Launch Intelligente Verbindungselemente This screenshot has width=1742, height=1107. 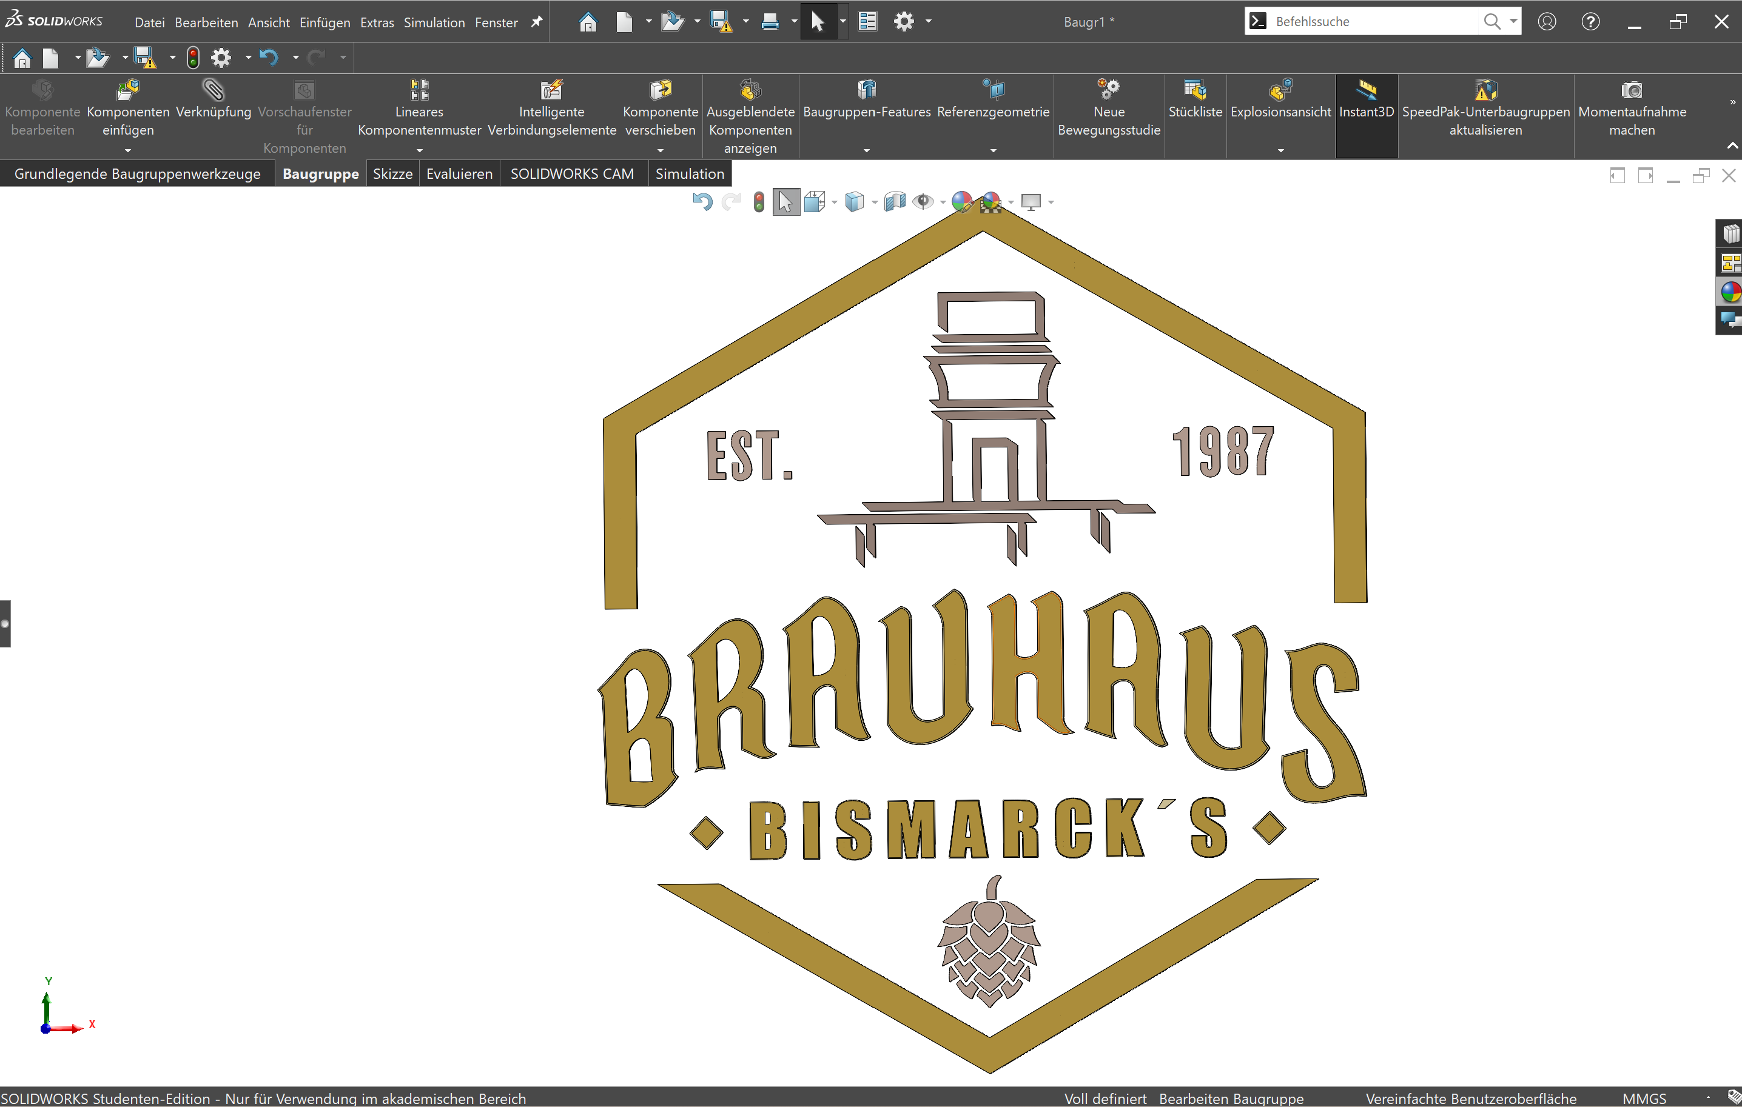tap(552, 109)
